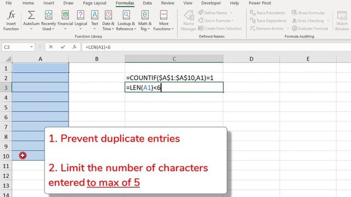Image resolution: width=351 pixels, height=197 pixels.
Task: Cancel the formula entry with X
Action: (51, 47)
